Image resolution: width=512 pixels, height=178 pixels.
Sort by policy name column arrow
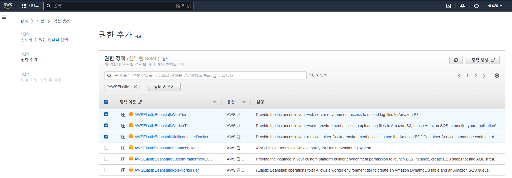(x=215, y=102)
